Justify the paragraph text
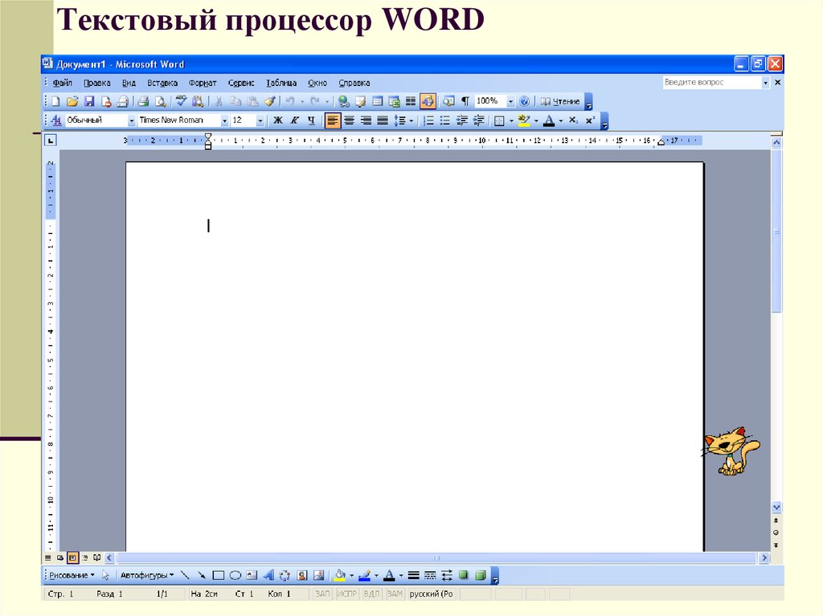823x616 pixels. pyautogui.click(x=383, y=120)
